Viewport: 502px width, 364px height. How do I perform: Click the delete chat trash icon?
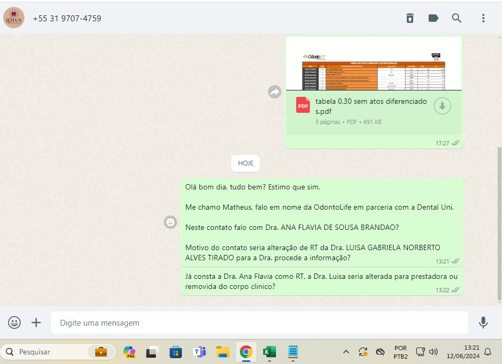(410, 18)
